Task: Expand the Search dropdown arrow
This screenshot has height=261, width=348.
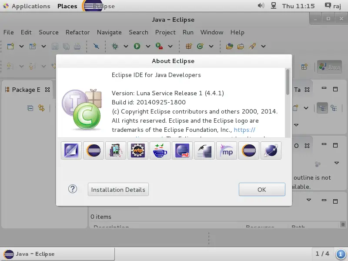Action: [x=263, y=46]
